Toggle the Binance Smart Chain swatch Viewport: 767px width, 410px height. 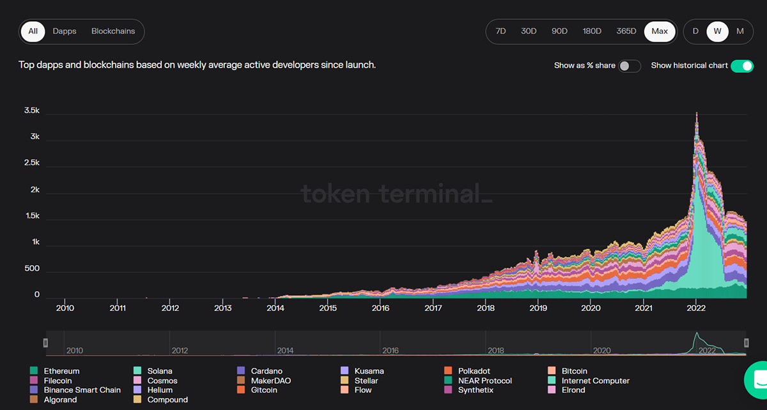pyautogui.click(x=34, y=390)
